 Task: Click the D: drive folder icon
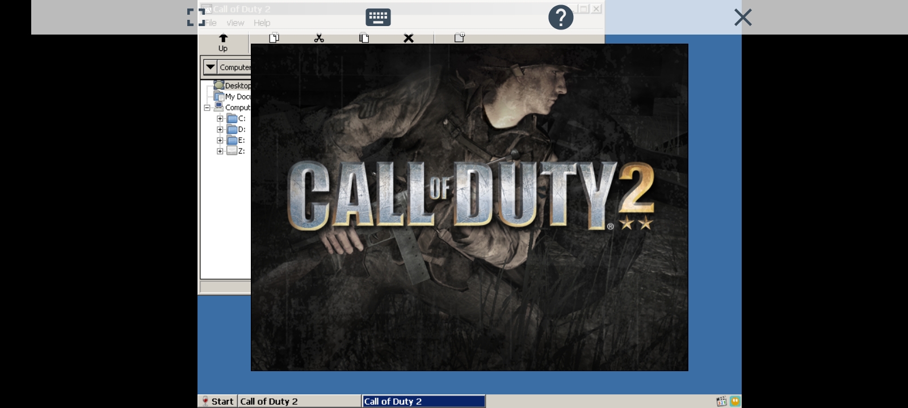pos(232,129)
